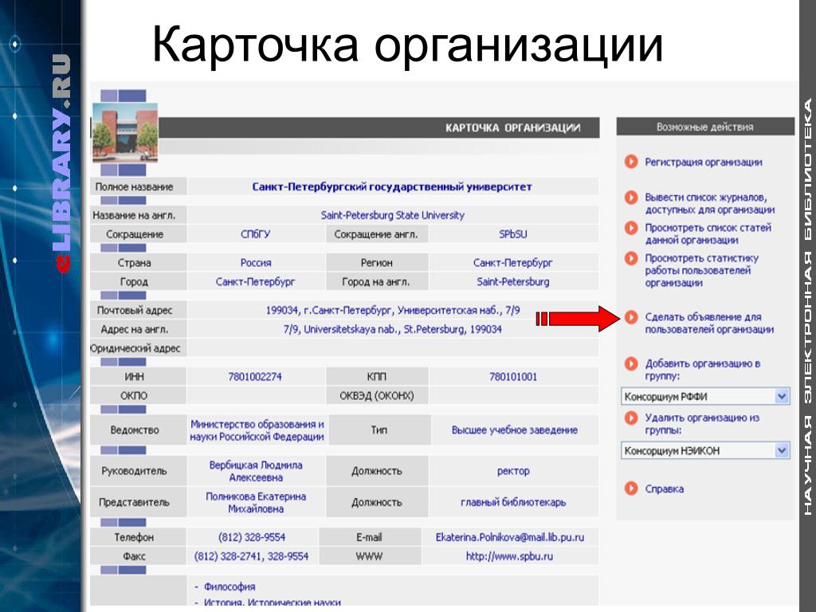Open Просмотреть статистику работы пользователей организации
Screen dimensions: 816x612
click(701, 271)
